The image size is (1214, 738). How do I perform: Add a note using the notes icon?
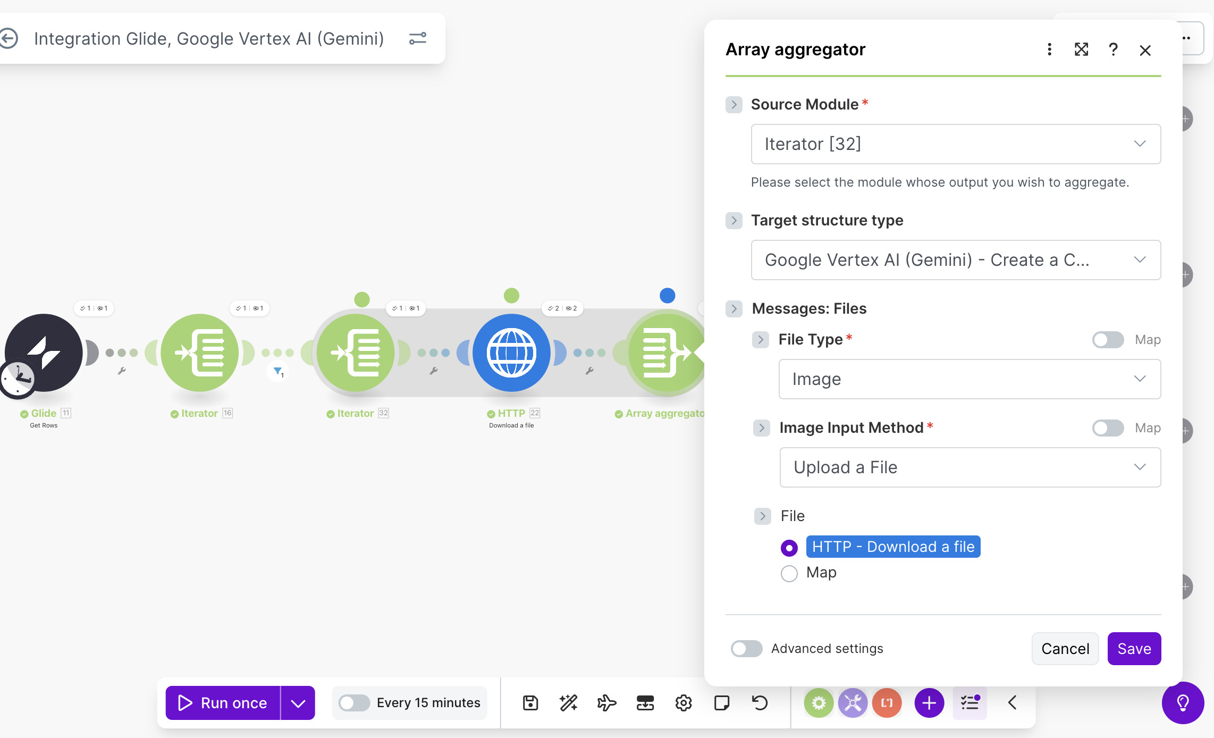coord(722,702)
